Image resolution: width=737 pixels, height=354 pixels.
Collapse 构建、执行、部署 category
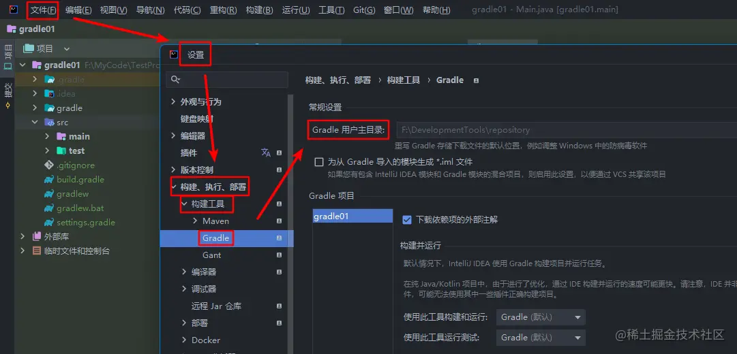[x=173, y=187]
